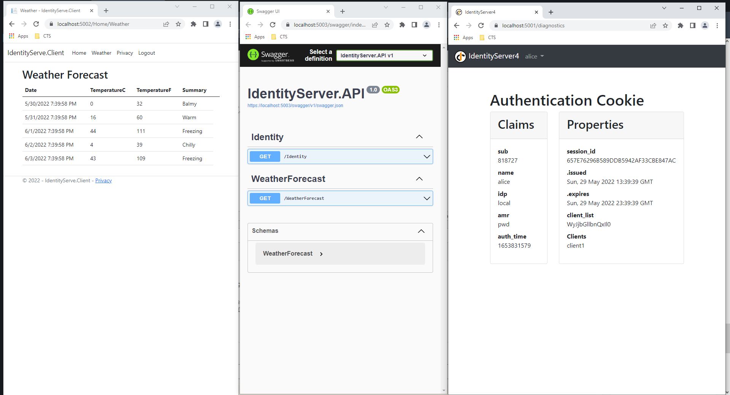Open Chrome menu in IdentityServer4 window
The width and height of the screenshot is (730, 395).
click(717, 25)
